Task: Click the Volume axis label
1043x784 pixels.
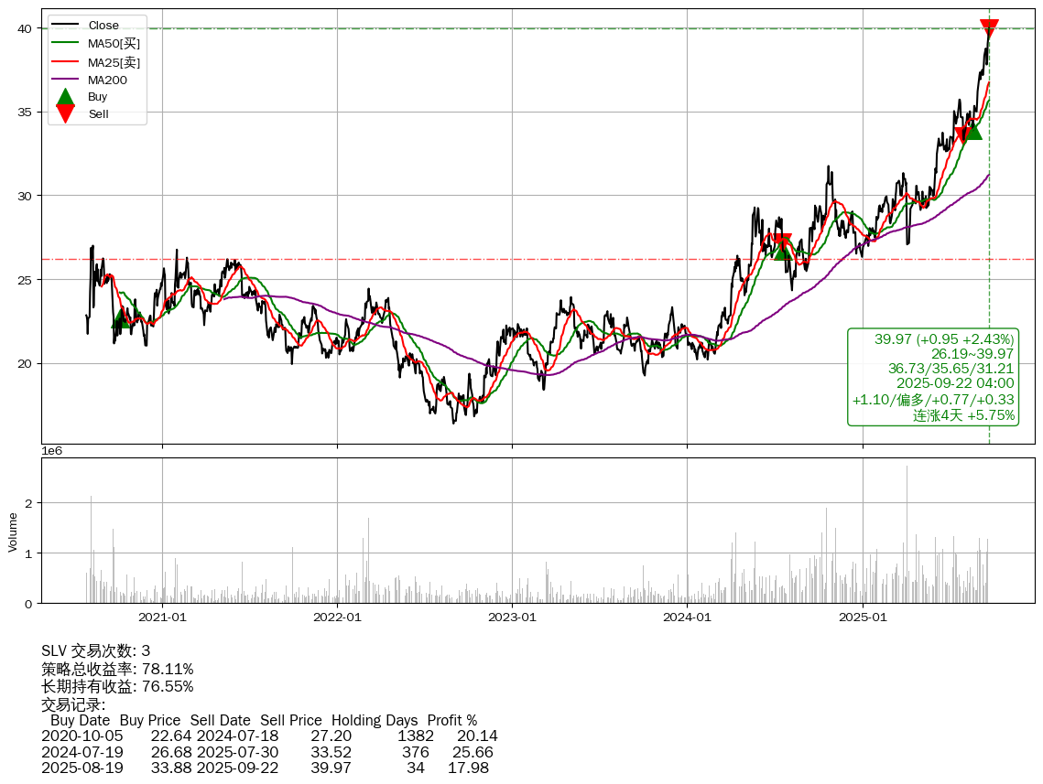Action: coord(13,532)
